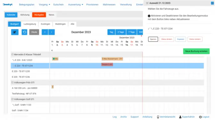Switch to KW week view

point(140,32)
